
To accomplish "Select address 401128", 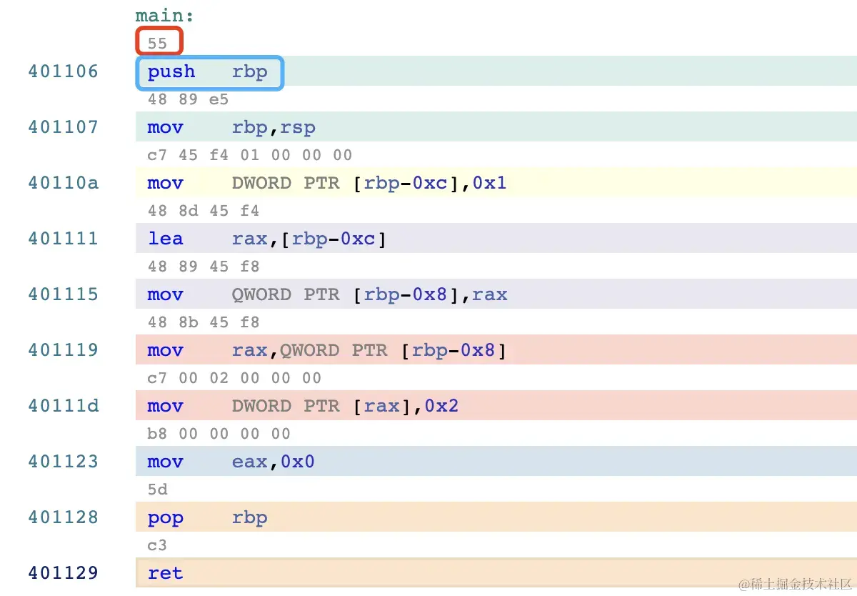I will [x=64, y=517].
